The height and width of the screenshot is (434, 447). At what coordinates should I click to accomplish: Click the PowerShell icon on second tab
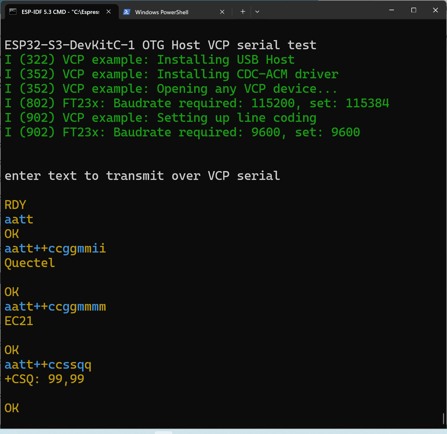click(x=127, y=12)
